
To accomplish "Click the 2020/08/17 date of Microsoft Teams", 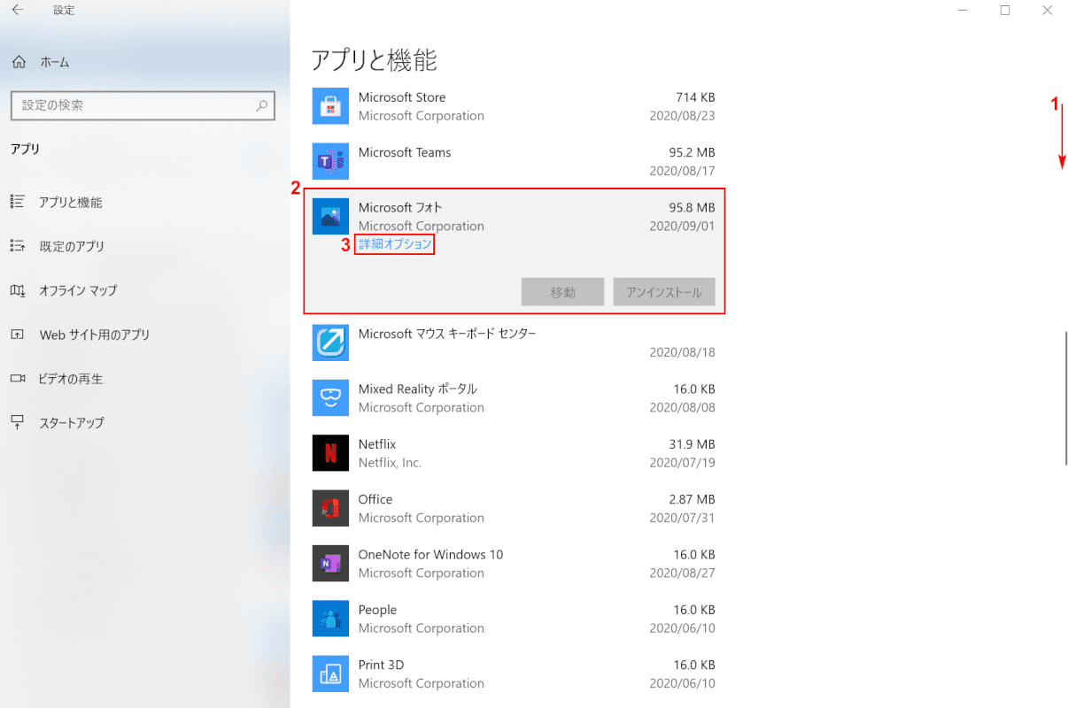I will click(682, 171).
